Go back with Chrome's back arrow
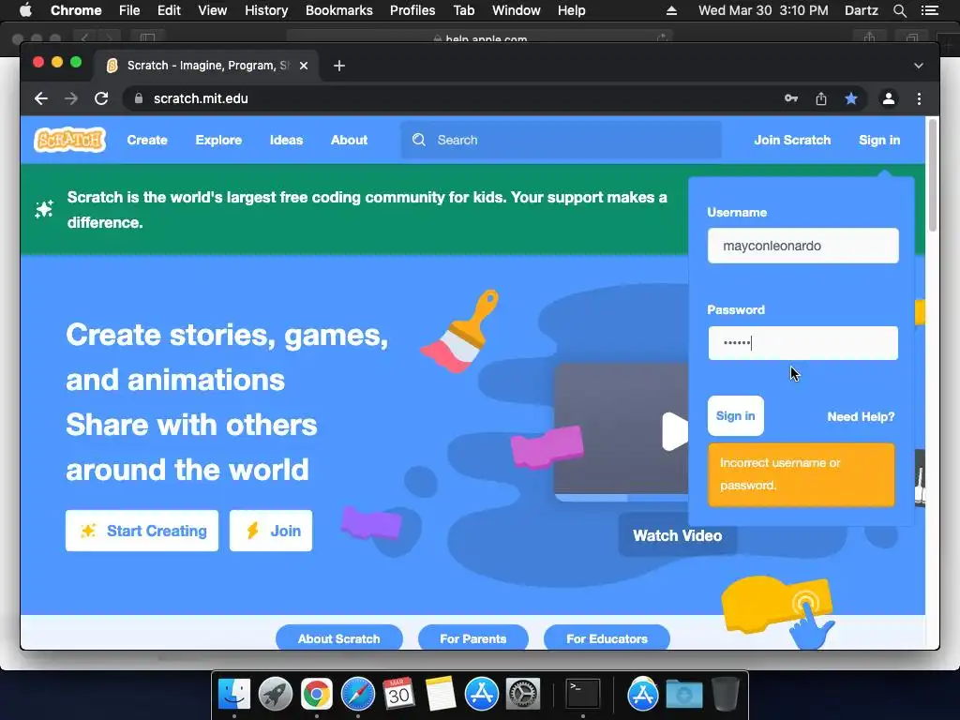The width and height of the screenshot is (960, 720). 41,98
